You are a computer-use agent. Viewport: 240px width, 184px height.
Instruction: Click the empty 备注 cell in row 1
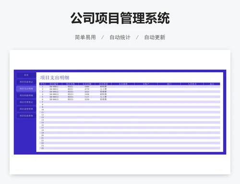pyautogui.click(x=212, y=86)
